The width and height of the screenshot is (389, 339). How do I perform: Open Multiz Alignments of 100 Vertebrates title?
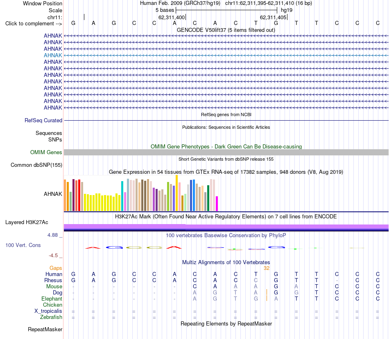[226, 263]
